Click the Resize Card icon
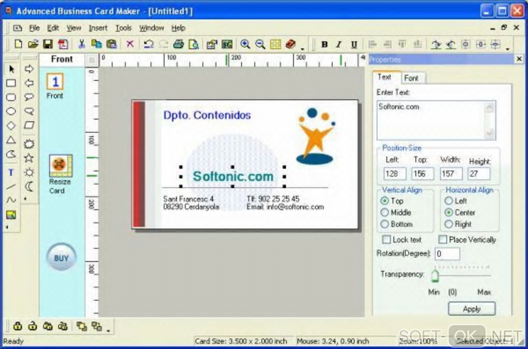528x349 pixels. 61,166
